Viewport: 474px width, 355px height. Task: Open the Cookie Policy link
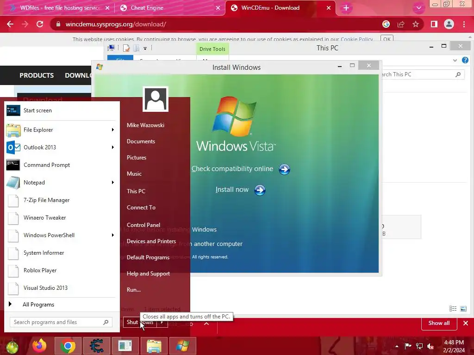pyautogui.click(x=357, y=39)
